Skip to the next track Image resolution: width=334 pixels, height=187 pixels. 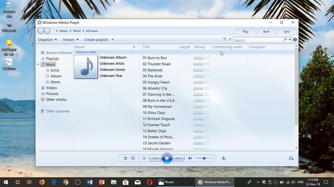178,158
